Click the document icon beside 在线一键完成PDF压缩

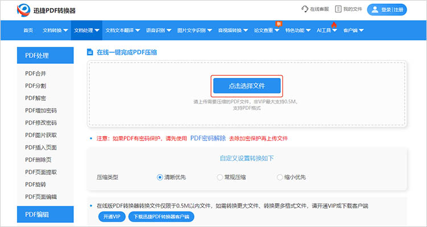tap(90, 52)
